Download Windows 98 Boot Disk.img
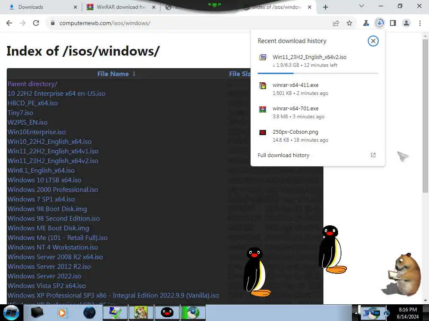The width and height of the screenshot is (429, 321). [47, 209]
